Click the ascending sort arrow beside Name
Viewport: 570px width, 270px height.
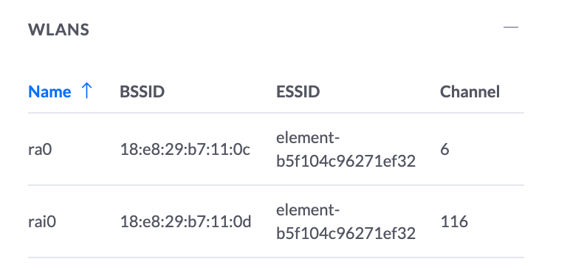pos(86,91)
